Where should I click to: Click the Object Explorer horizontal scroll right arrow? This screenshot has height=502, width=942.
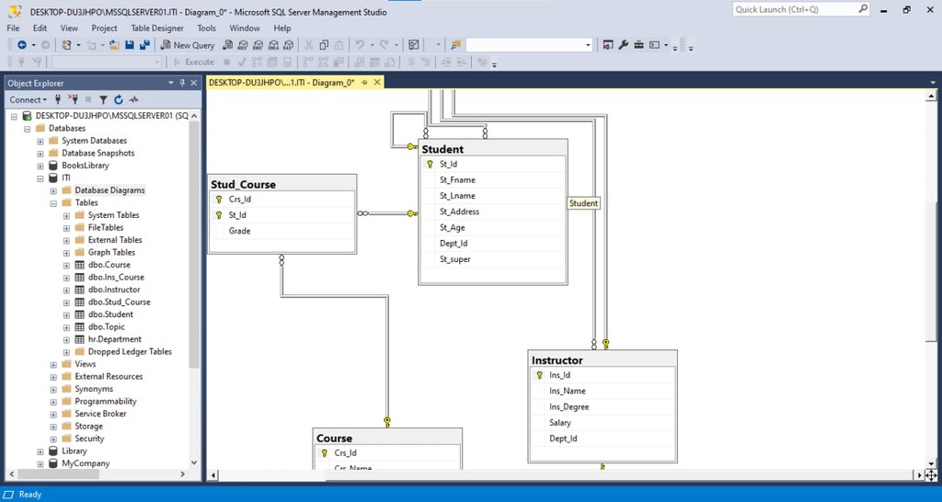pyautogui.click(x=183, y=474)
